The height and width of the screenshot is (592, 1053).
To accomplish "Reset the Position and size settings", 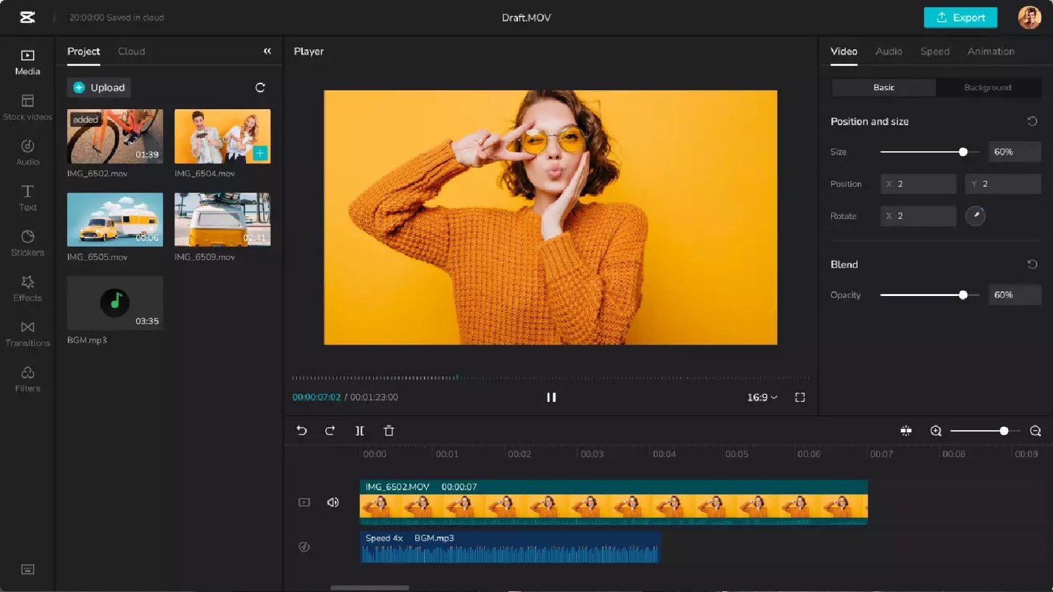I will [1033, 121].
